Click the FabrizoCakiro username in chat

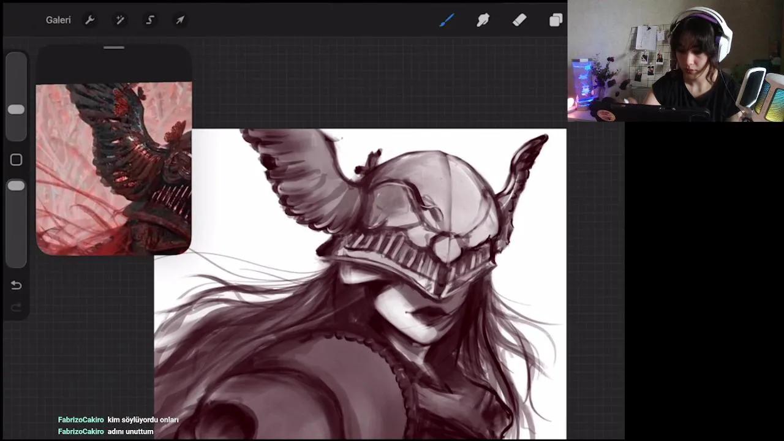point(80,420)
